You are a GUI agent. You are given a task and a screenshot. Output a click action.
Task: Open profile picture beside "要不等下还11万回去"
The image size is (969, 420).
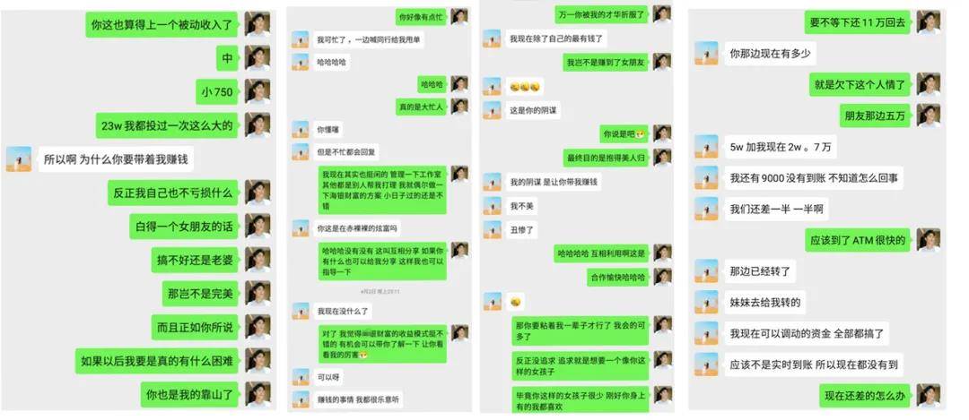tap(929, 22)
